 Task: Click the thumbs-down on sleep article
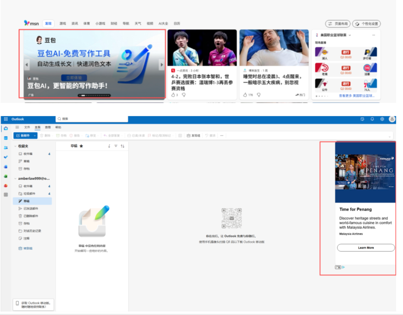[x=259, y=95]
